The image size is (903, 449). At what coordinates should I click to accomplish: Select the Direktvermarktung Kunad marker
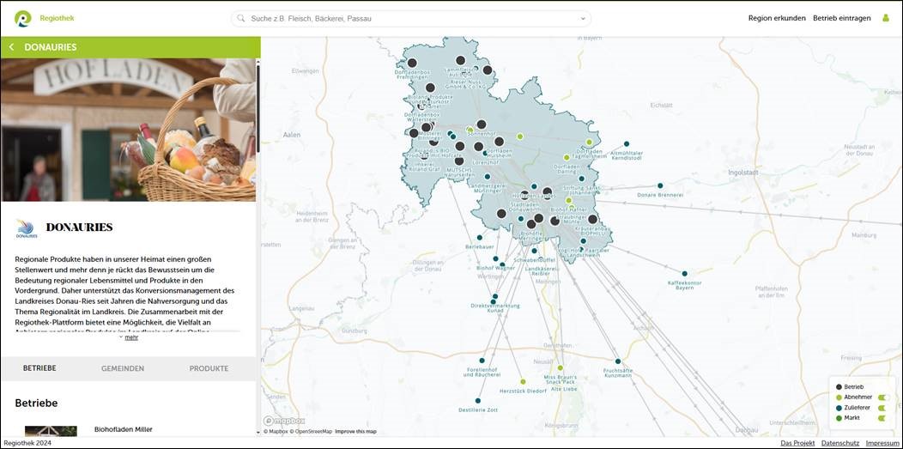pyautogui.click(x=494, y=298)
